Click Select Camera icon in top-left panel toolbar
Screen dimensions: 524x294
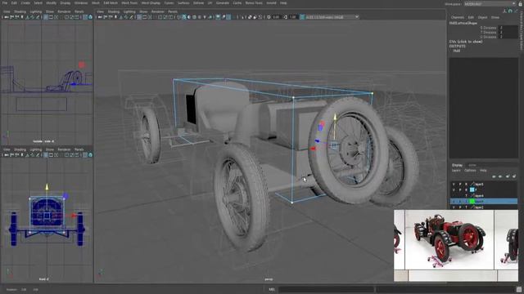7,16
